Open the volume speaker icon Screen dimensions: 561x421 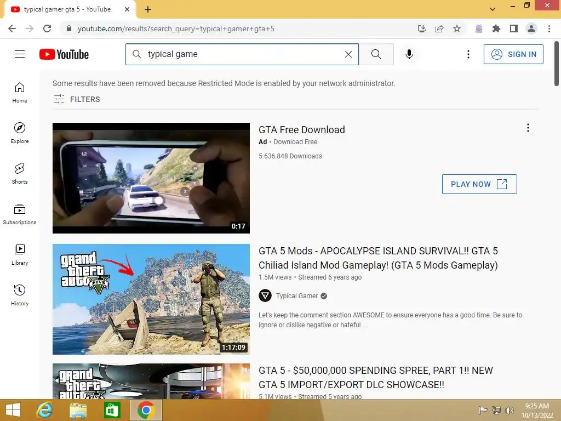[510, 411]
